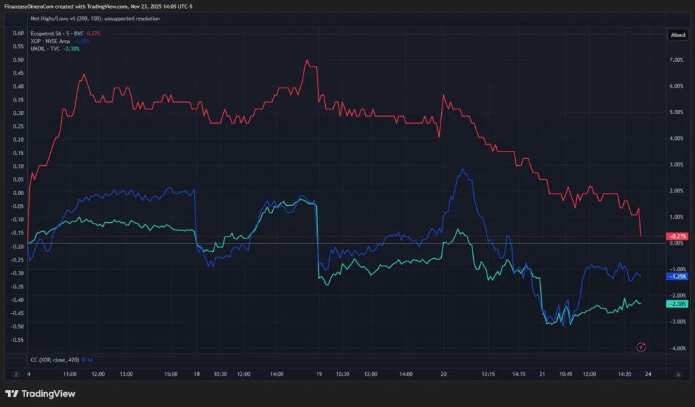Select the UKOIL TVC legend entry
Image resolution: width=695 pixels, height=407 pixels.
(x=49, y=48)
